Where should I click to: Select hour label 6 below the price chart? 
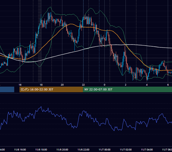click(168, 85)
